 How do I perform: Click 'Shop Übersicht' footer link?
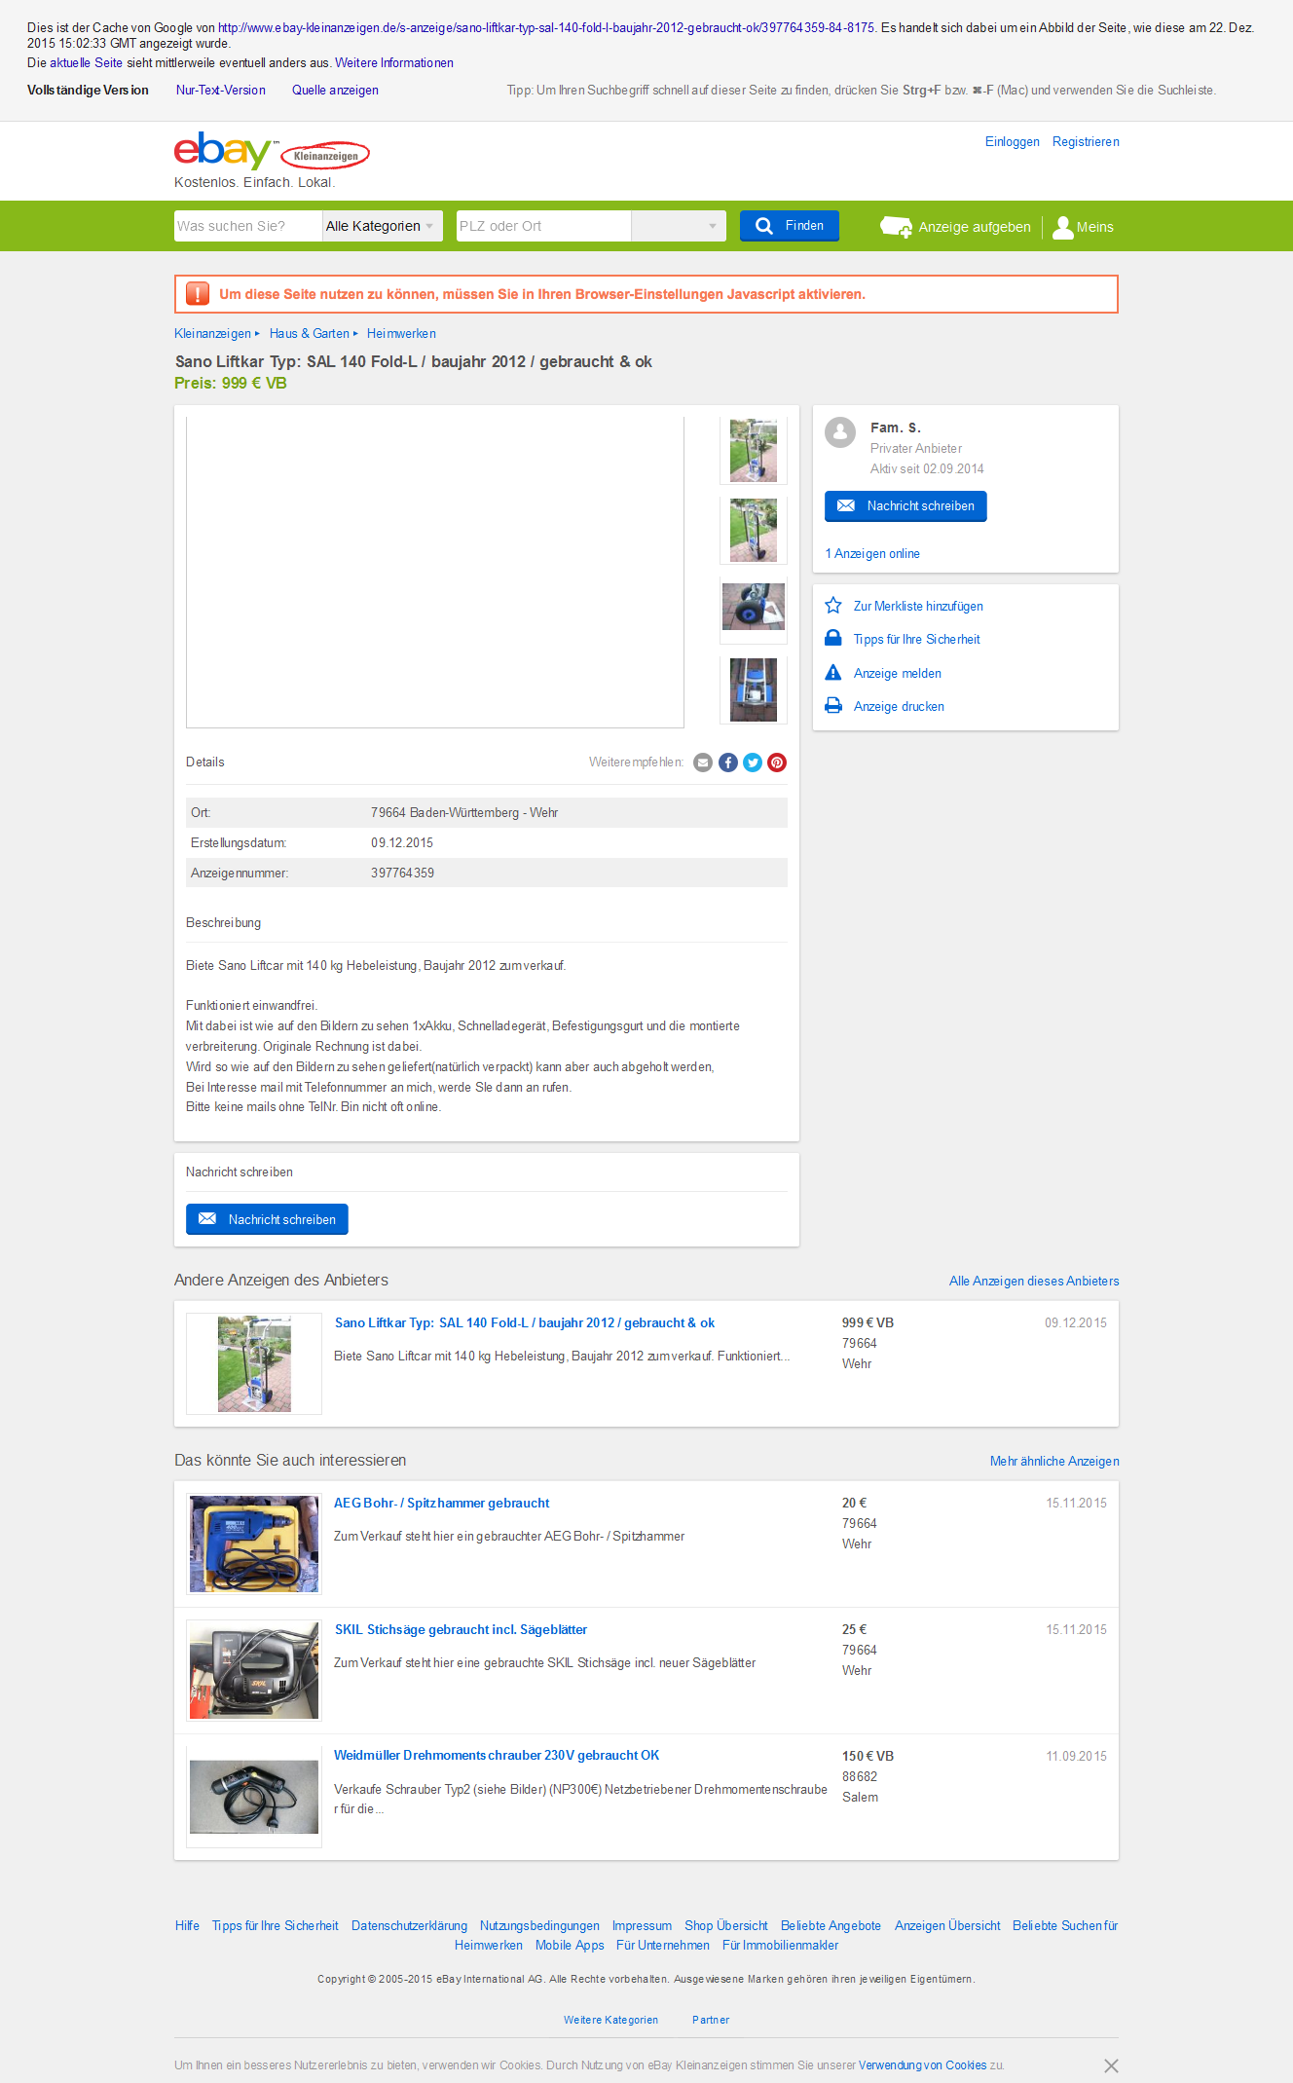tap(726, 1926)
